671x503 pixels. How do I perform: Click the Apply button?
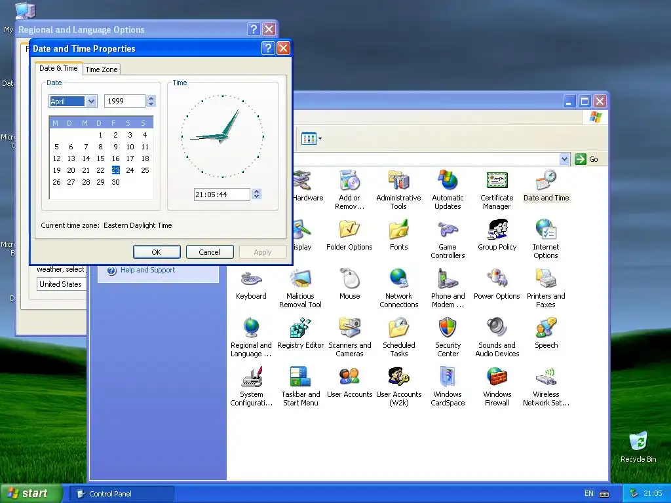click(x=262, y=252)
